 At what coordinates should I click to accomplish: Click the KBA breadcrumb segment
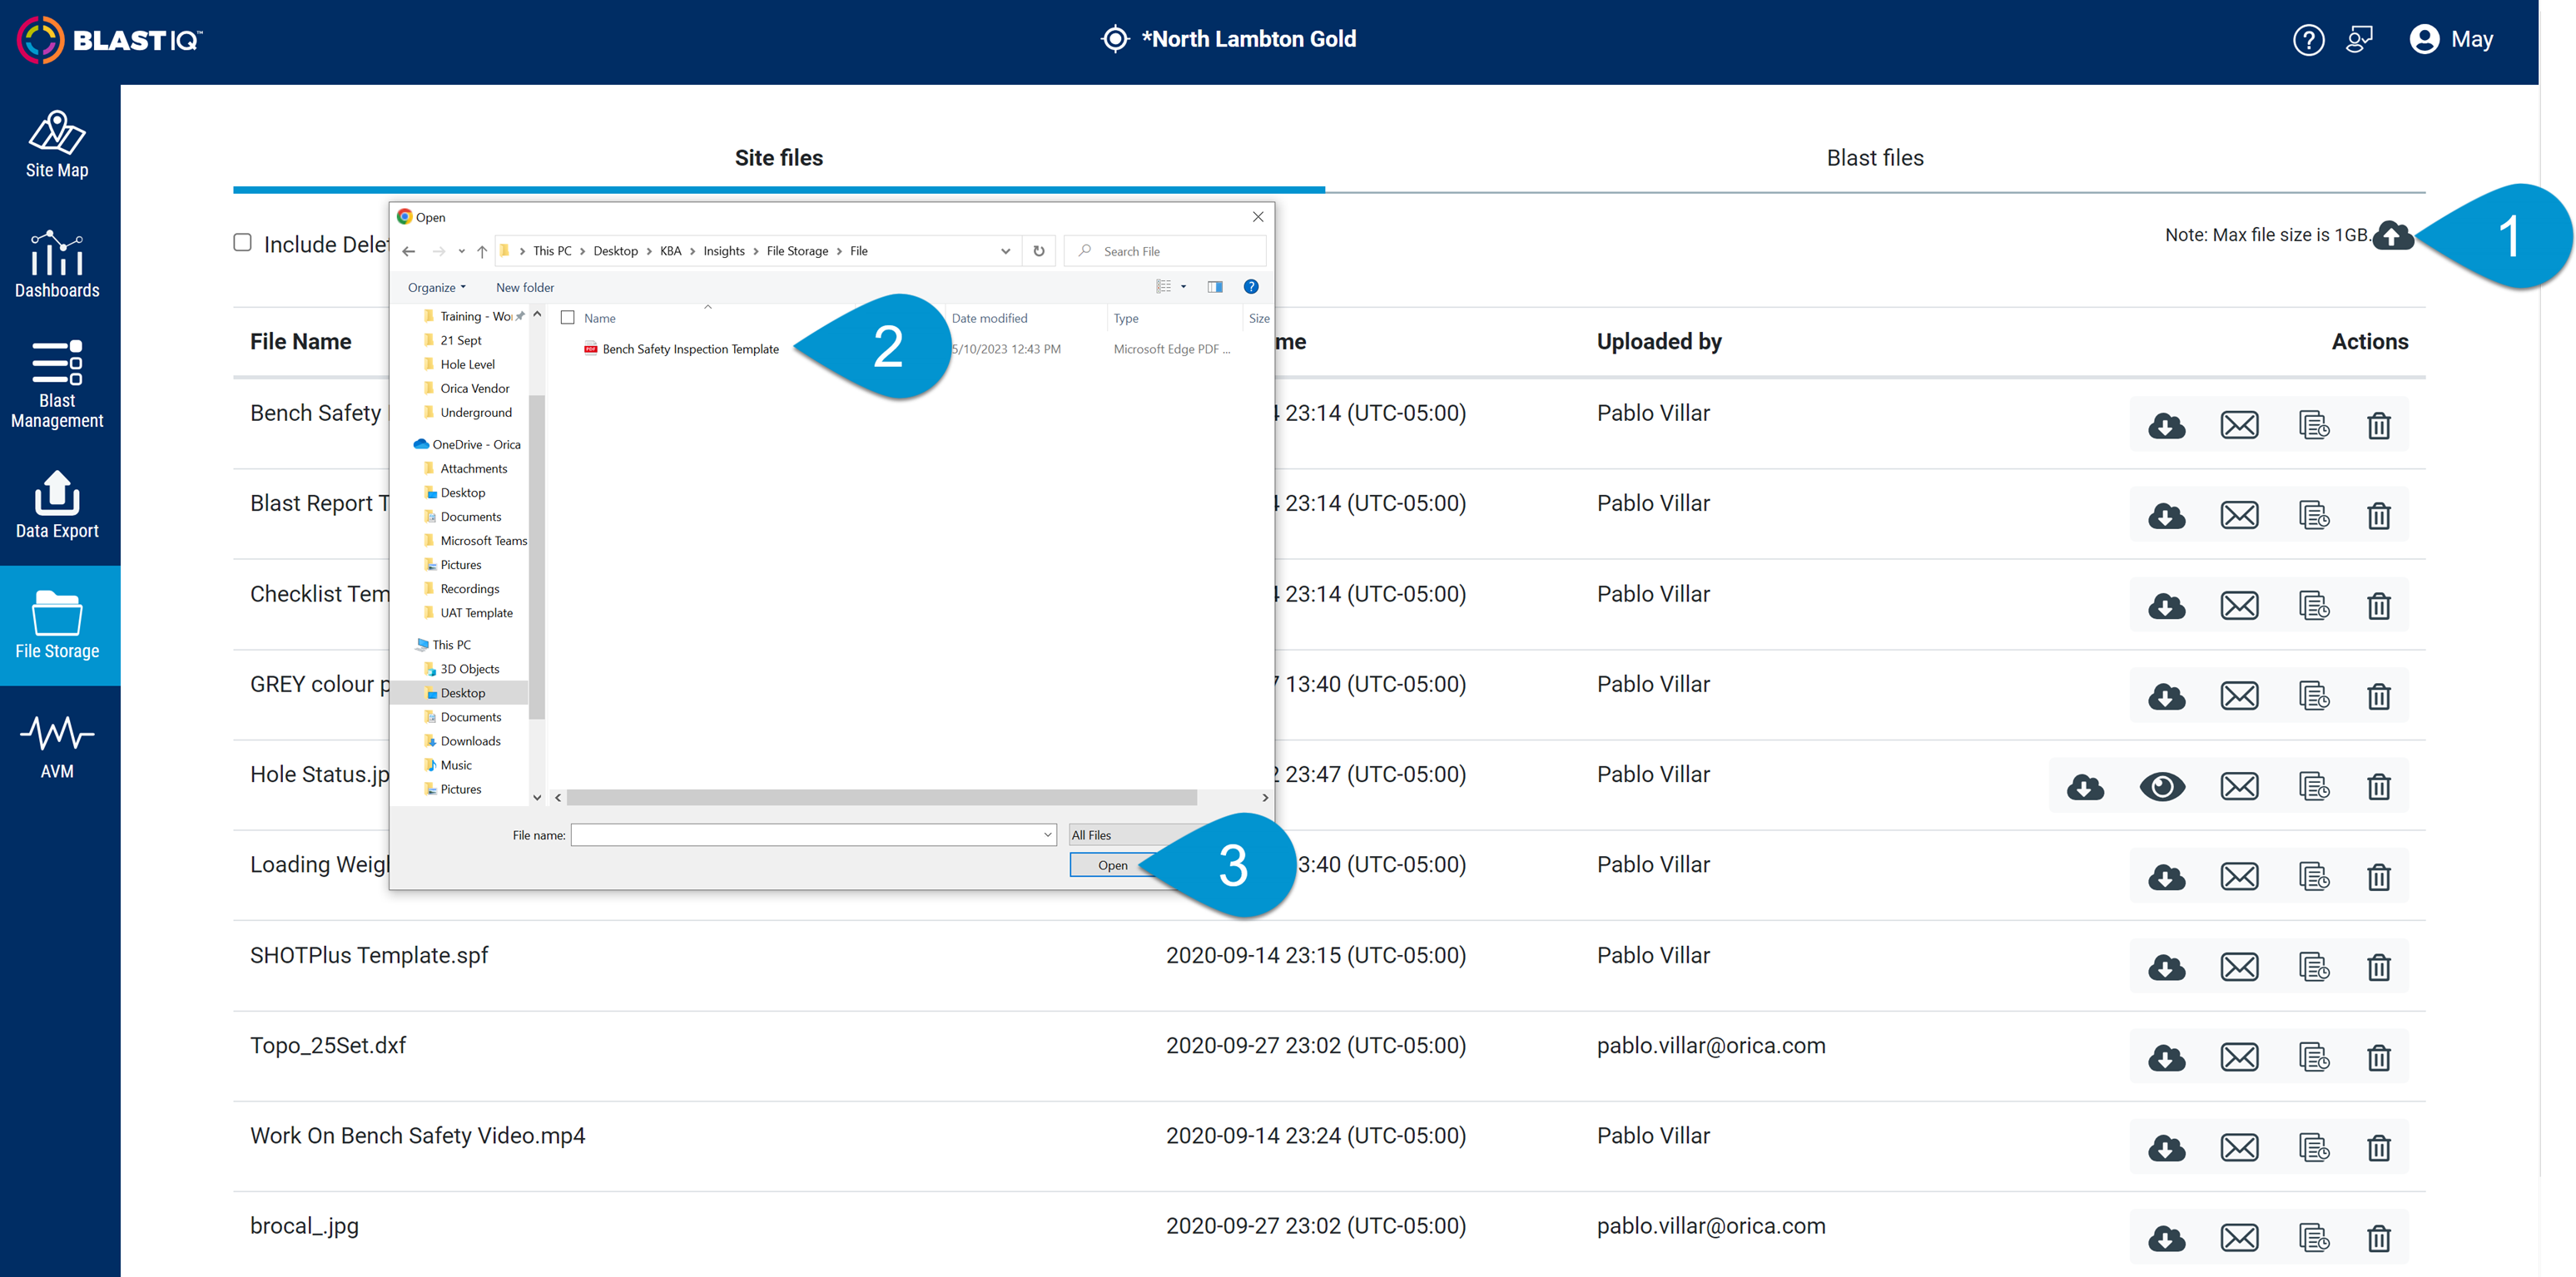point(670,250)
